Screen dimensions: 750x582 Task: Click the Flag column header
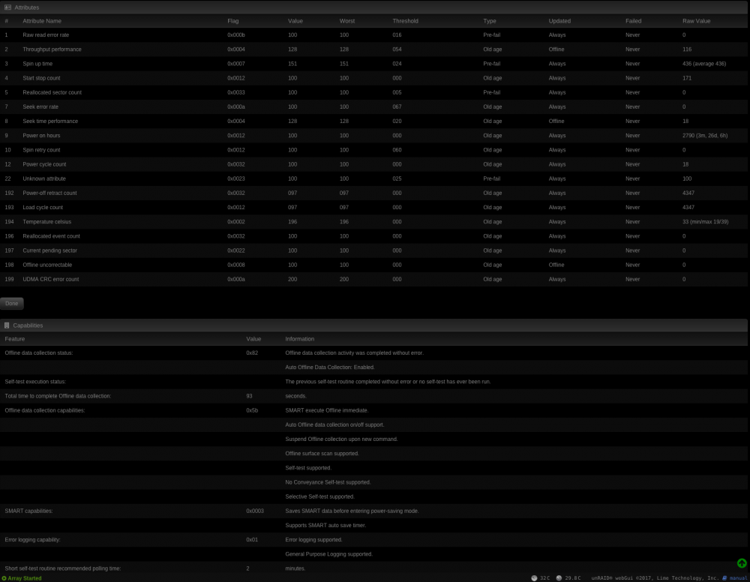coord(233,21)
